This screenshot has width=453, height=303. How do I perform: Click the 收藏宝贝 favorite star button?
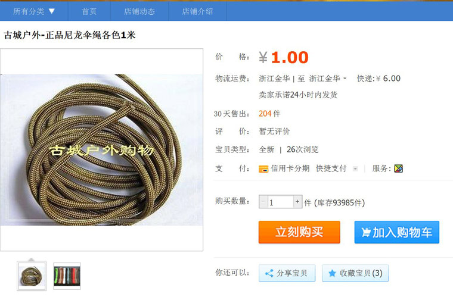(355, 273)
